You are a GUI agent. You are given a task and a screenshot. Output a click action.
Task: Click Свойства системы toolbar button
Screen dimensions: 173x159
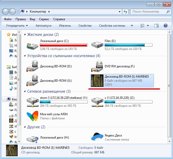point(112,26)
